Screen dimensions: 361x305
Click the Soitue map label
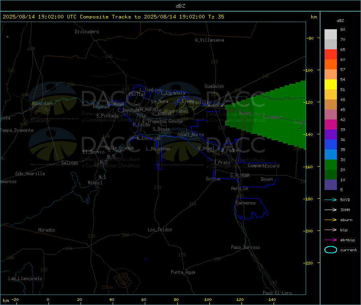tap(213, 179)
